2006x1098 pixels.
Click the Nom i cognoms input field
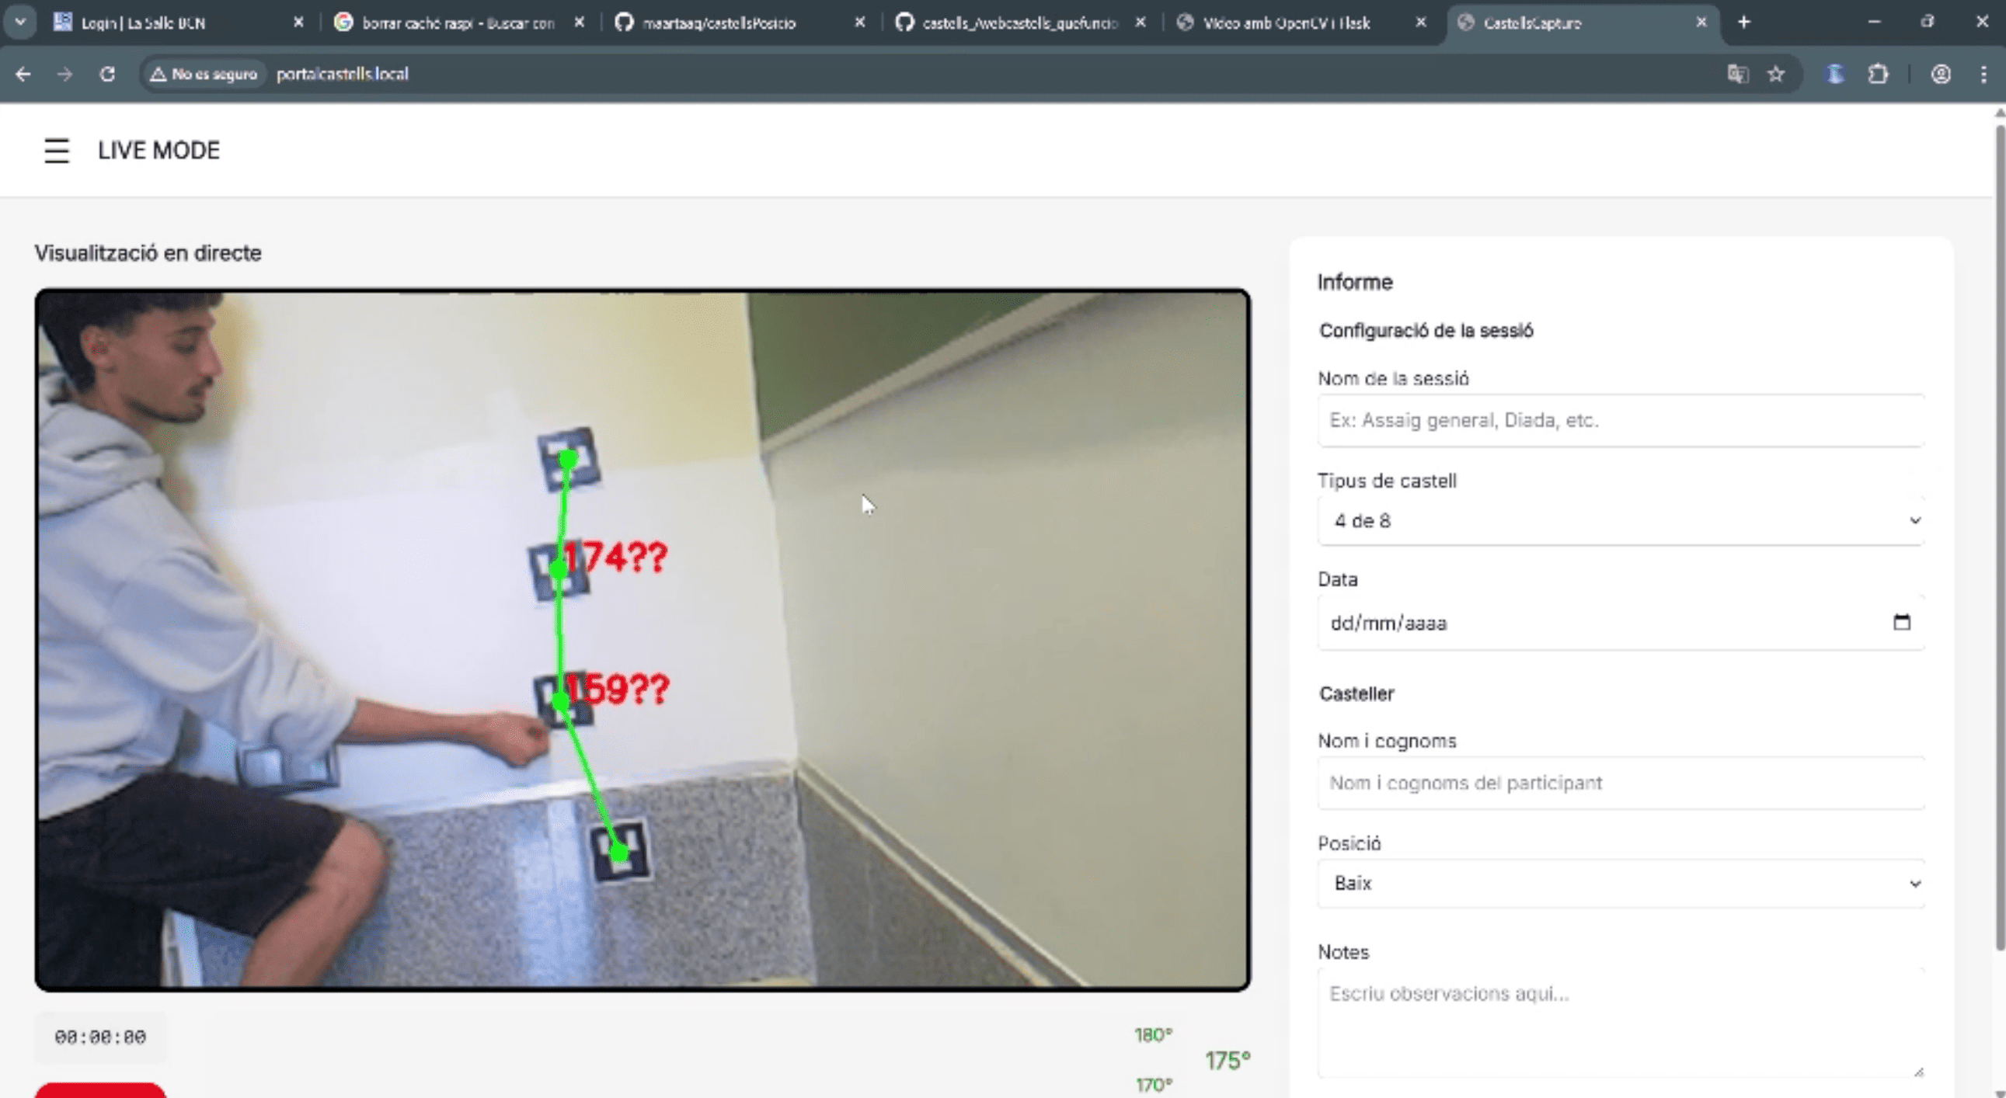[x=1620, y=783]
